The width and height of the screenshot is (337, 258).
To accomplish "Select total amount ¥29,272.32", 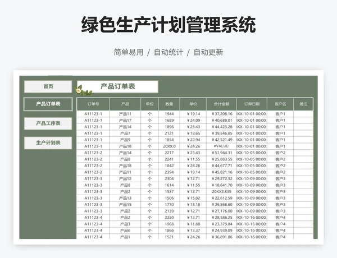I will (221, 178).
